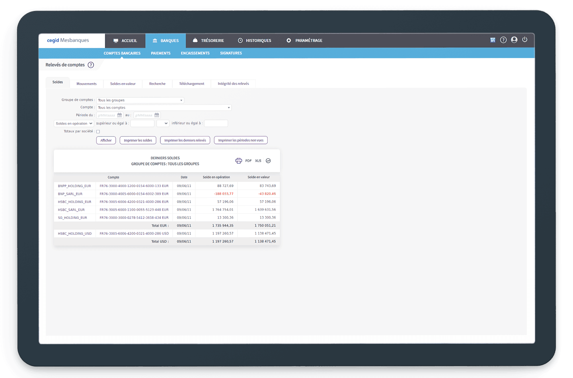Open calendar picker for the 'au' date
573x378 pixels.
point(157,115)
